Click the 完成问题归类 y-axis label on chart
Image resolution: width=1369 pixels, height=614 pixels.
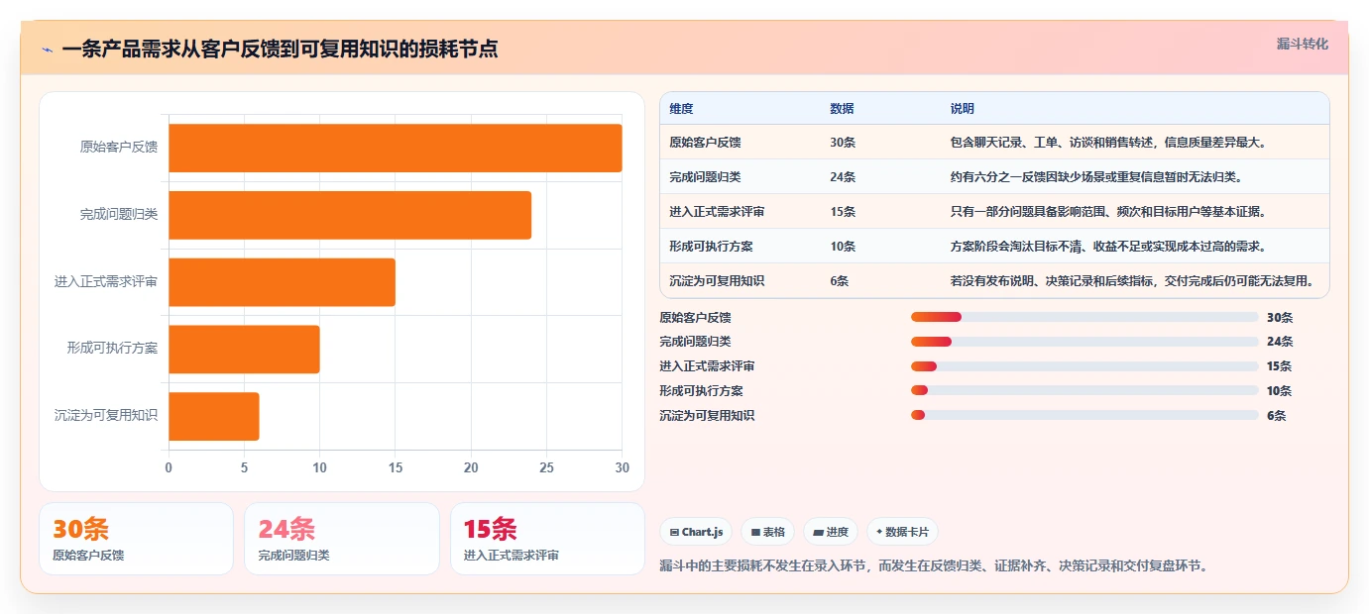pos(119,215)
